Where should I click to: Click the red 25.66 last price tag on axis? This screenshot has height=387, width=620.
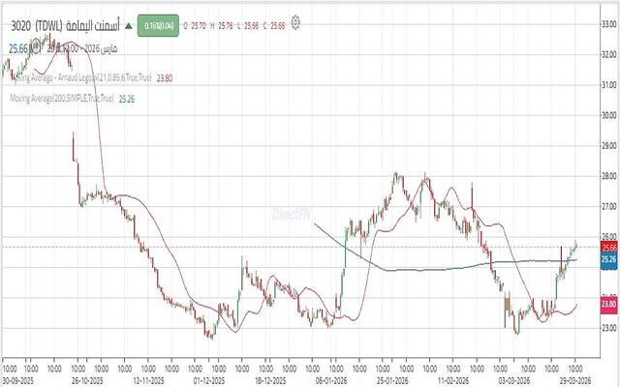[609, 248]
